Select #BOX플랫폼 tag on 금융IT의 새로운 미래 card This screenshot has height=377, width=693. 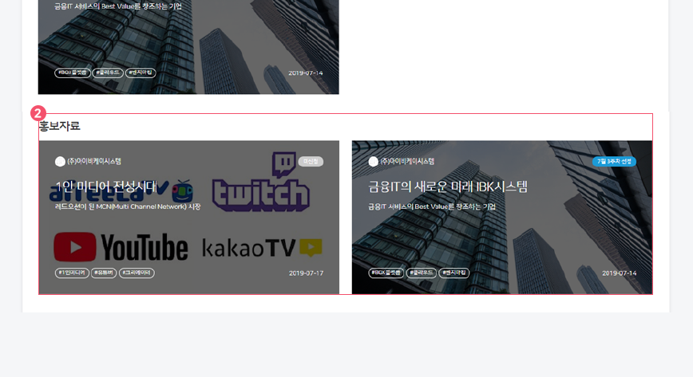[x=386, y=273]
